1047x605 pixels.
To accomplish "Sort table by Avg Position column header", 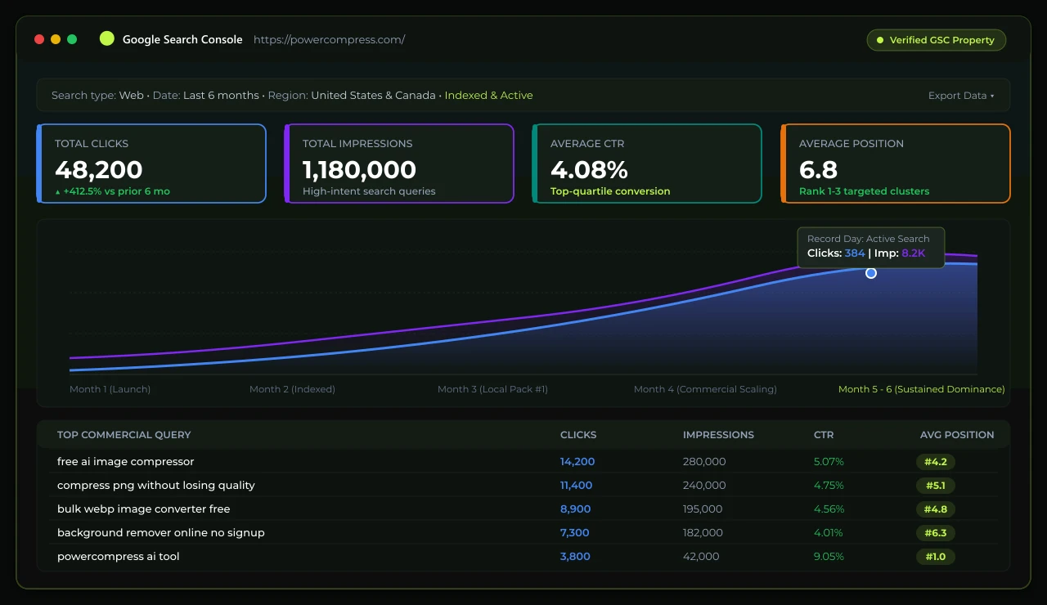I will [x=957, y=435].
